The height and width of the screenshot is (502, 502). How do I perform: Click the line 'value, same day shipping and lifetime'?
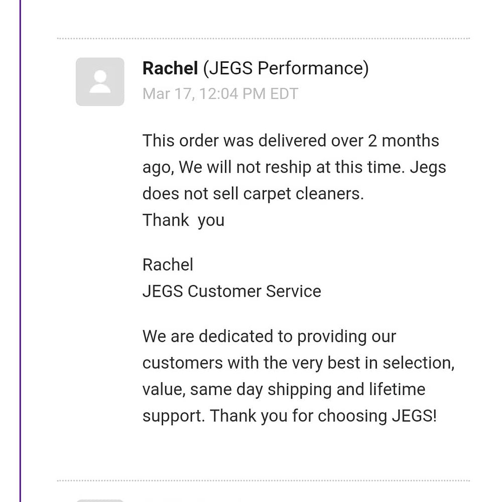[x=284, y=390]
